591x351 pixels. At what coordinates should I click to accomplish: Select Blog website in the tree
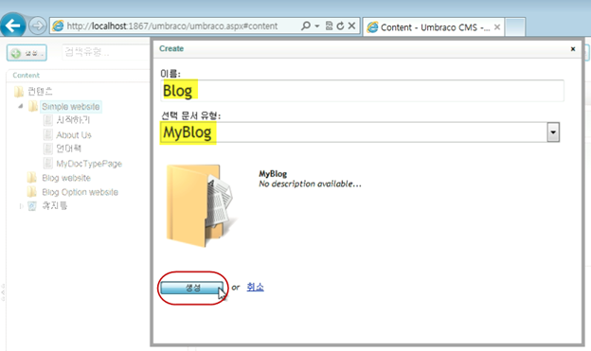tap(66, 178)
